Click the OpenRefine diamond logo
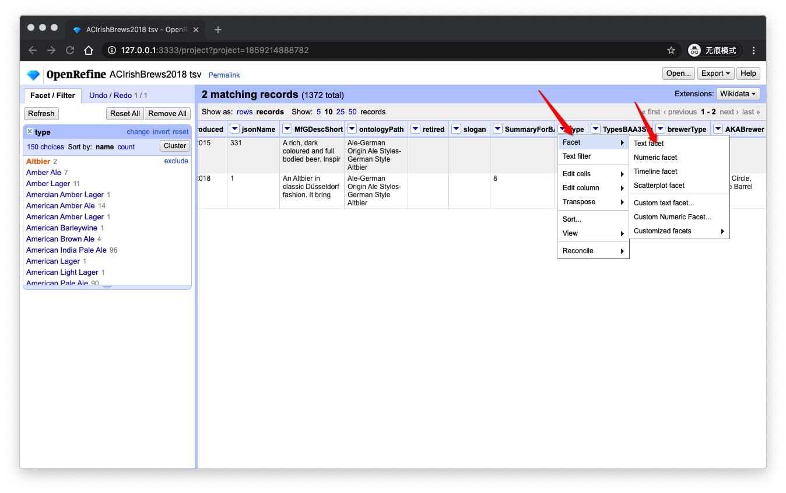Screen dimensions: 786x493 (33, 75)
